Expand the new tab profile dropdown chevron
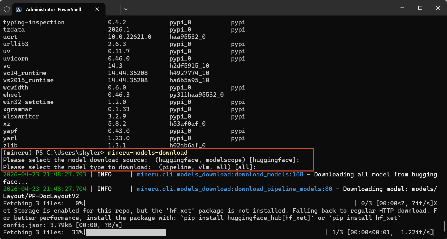 [126, 9]
